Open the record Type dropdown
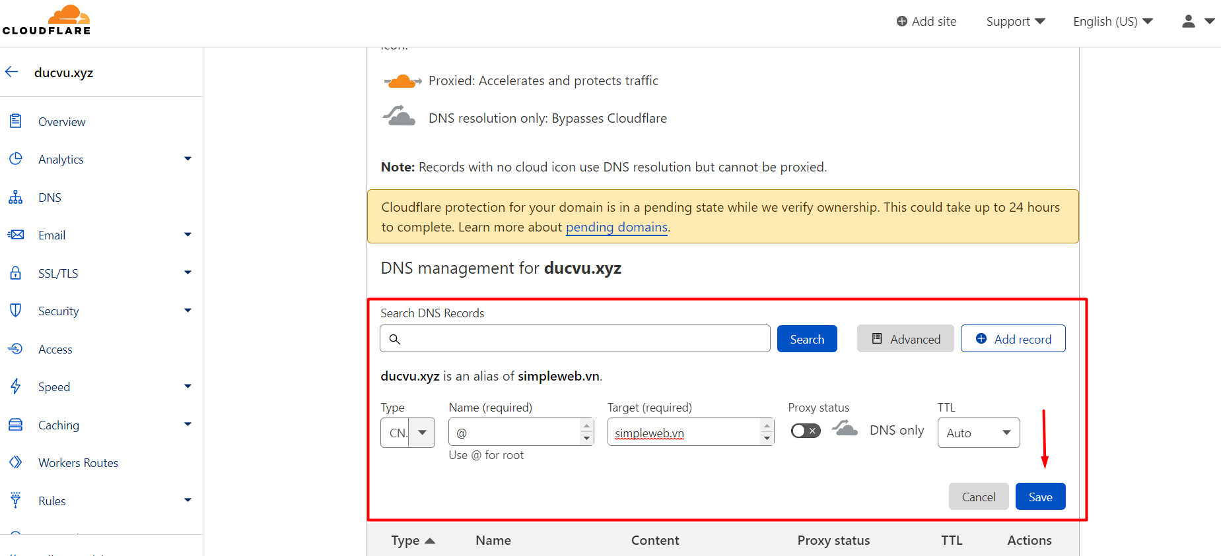Image resolution: width=1221 pixels, height=556 pixels. point(407,433)
